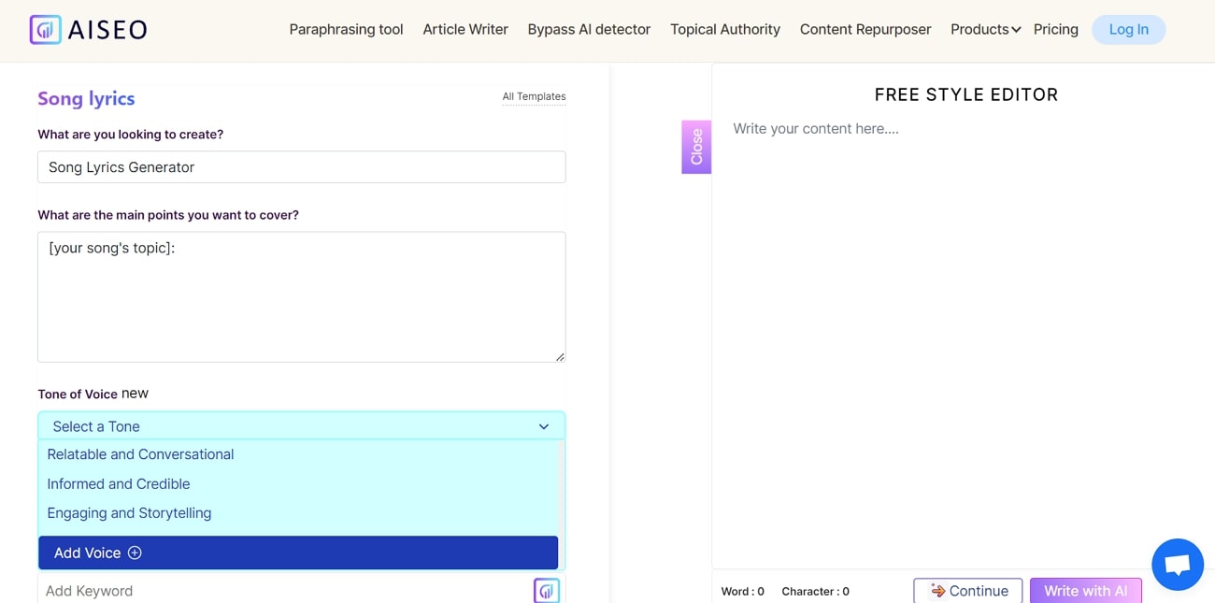Click inside the main points text area
Screen dimensions: 1215x603
coord(301,296)
